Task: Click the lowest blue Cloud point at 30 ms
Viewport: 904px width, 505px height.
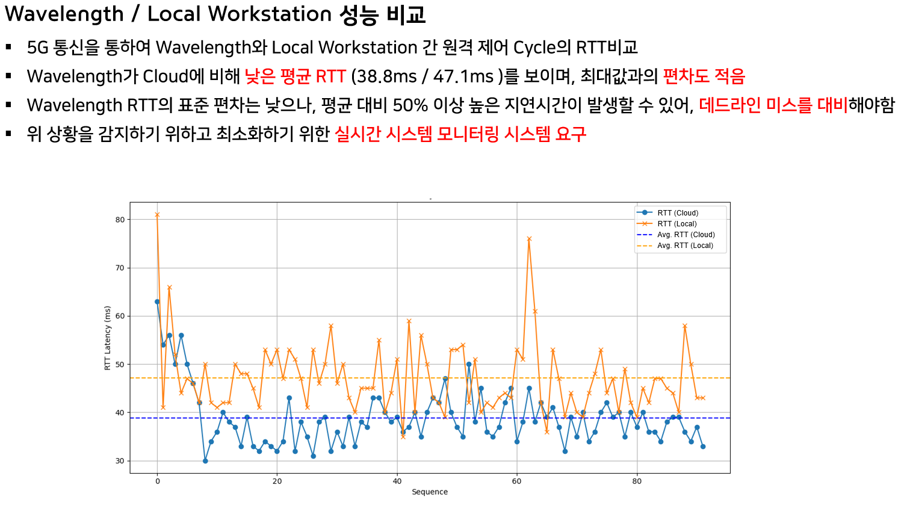Action: click(205, 461)
